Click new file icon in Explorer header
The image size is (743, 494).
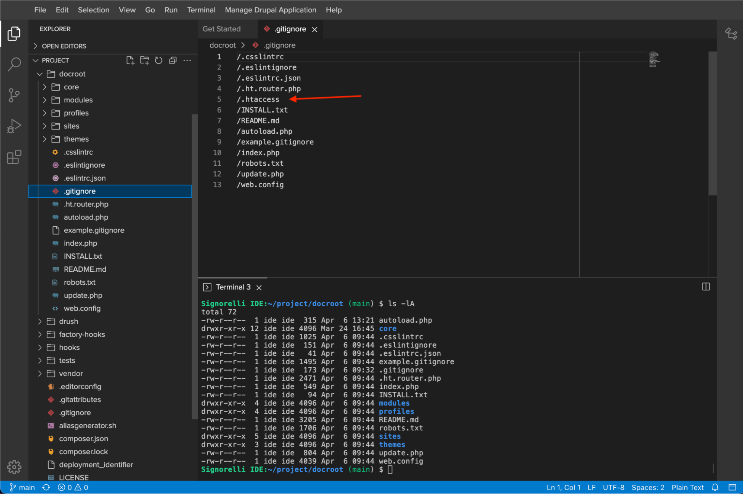(x=129, y=60)
